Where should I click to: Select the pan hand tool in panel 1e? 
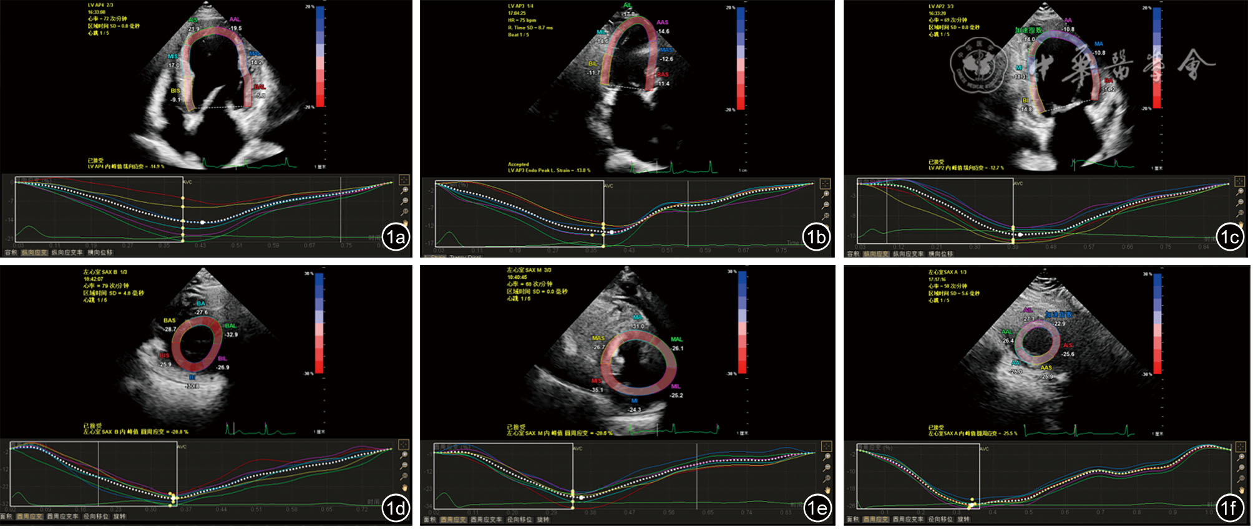[827, 490]
